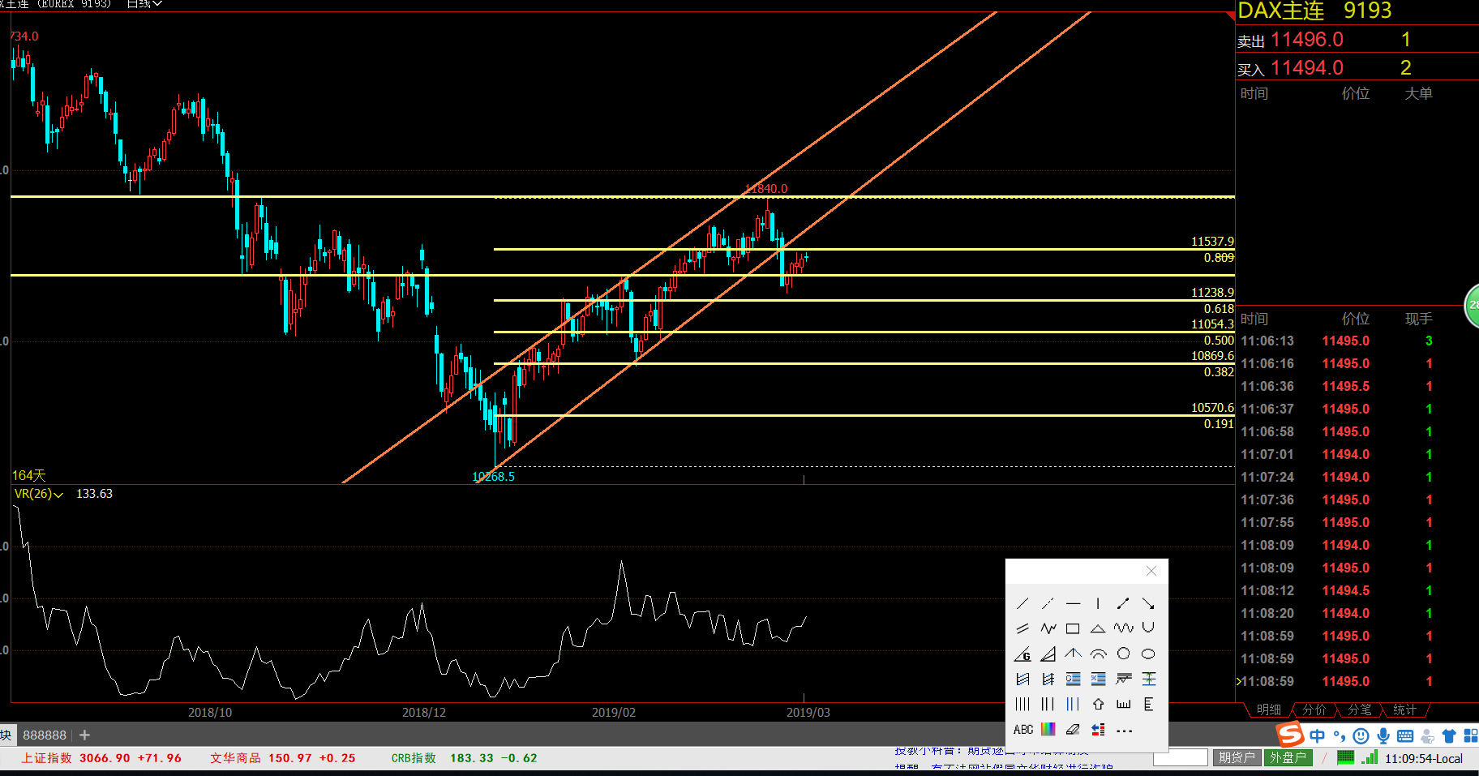The image size is (1479, 776).
Task: Select the speed resistance triangle tool
Action: point(1048,654)
